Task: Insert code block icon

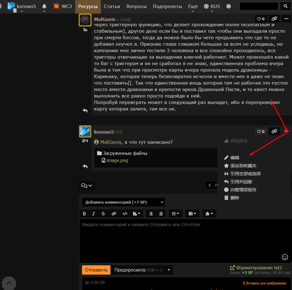Action: coord(125,213)
